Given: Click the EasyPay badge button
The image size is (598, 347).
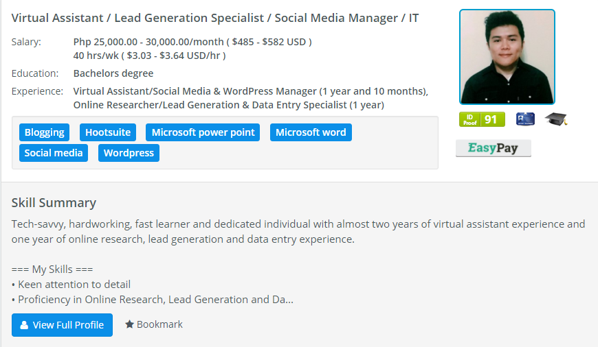Looking at the screenshot, I should (493, 148).
